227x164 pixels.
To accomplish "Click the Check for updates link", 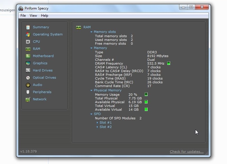I will (186, 152).
